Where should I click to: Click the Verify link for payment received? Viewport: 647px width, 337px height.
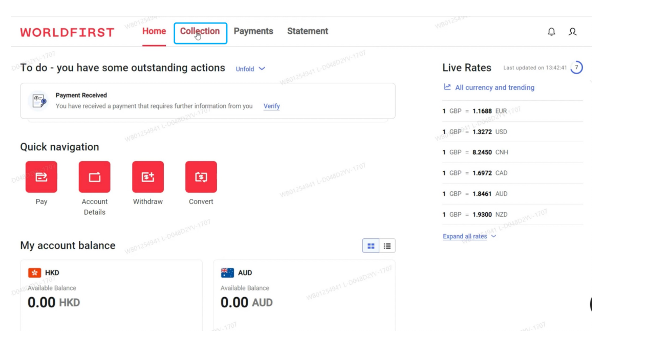[271, 106]
